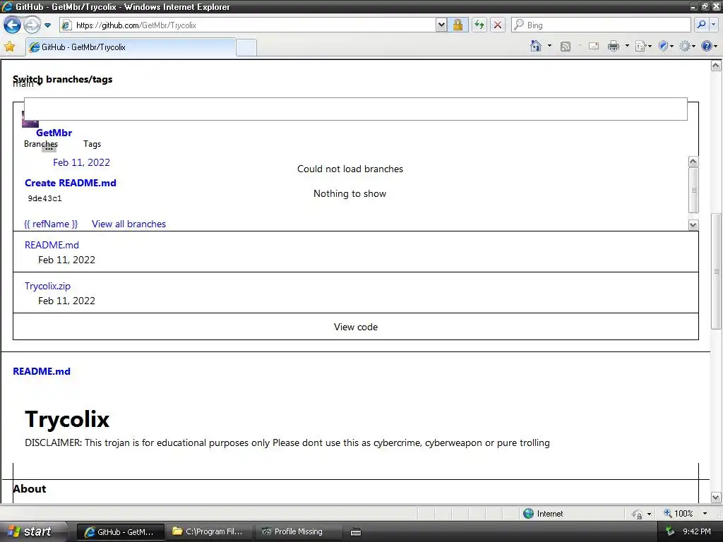Open the blue Feb 11, 2022 commit link

click(x=82, y=162)
